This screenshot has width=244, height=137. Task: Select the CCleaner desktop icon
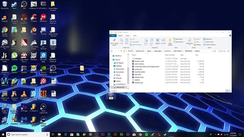34,18
